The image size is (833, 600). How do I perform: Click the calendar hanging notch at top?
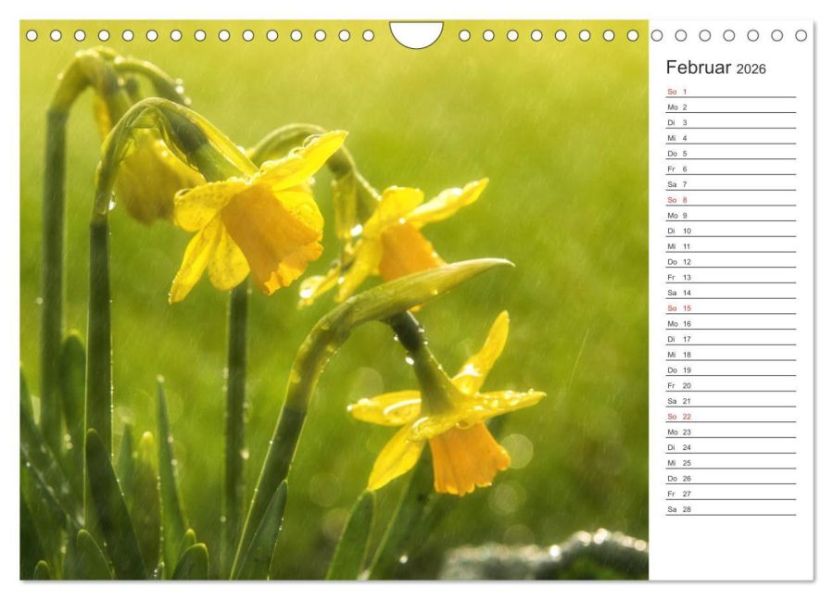[x=416, y=33]
